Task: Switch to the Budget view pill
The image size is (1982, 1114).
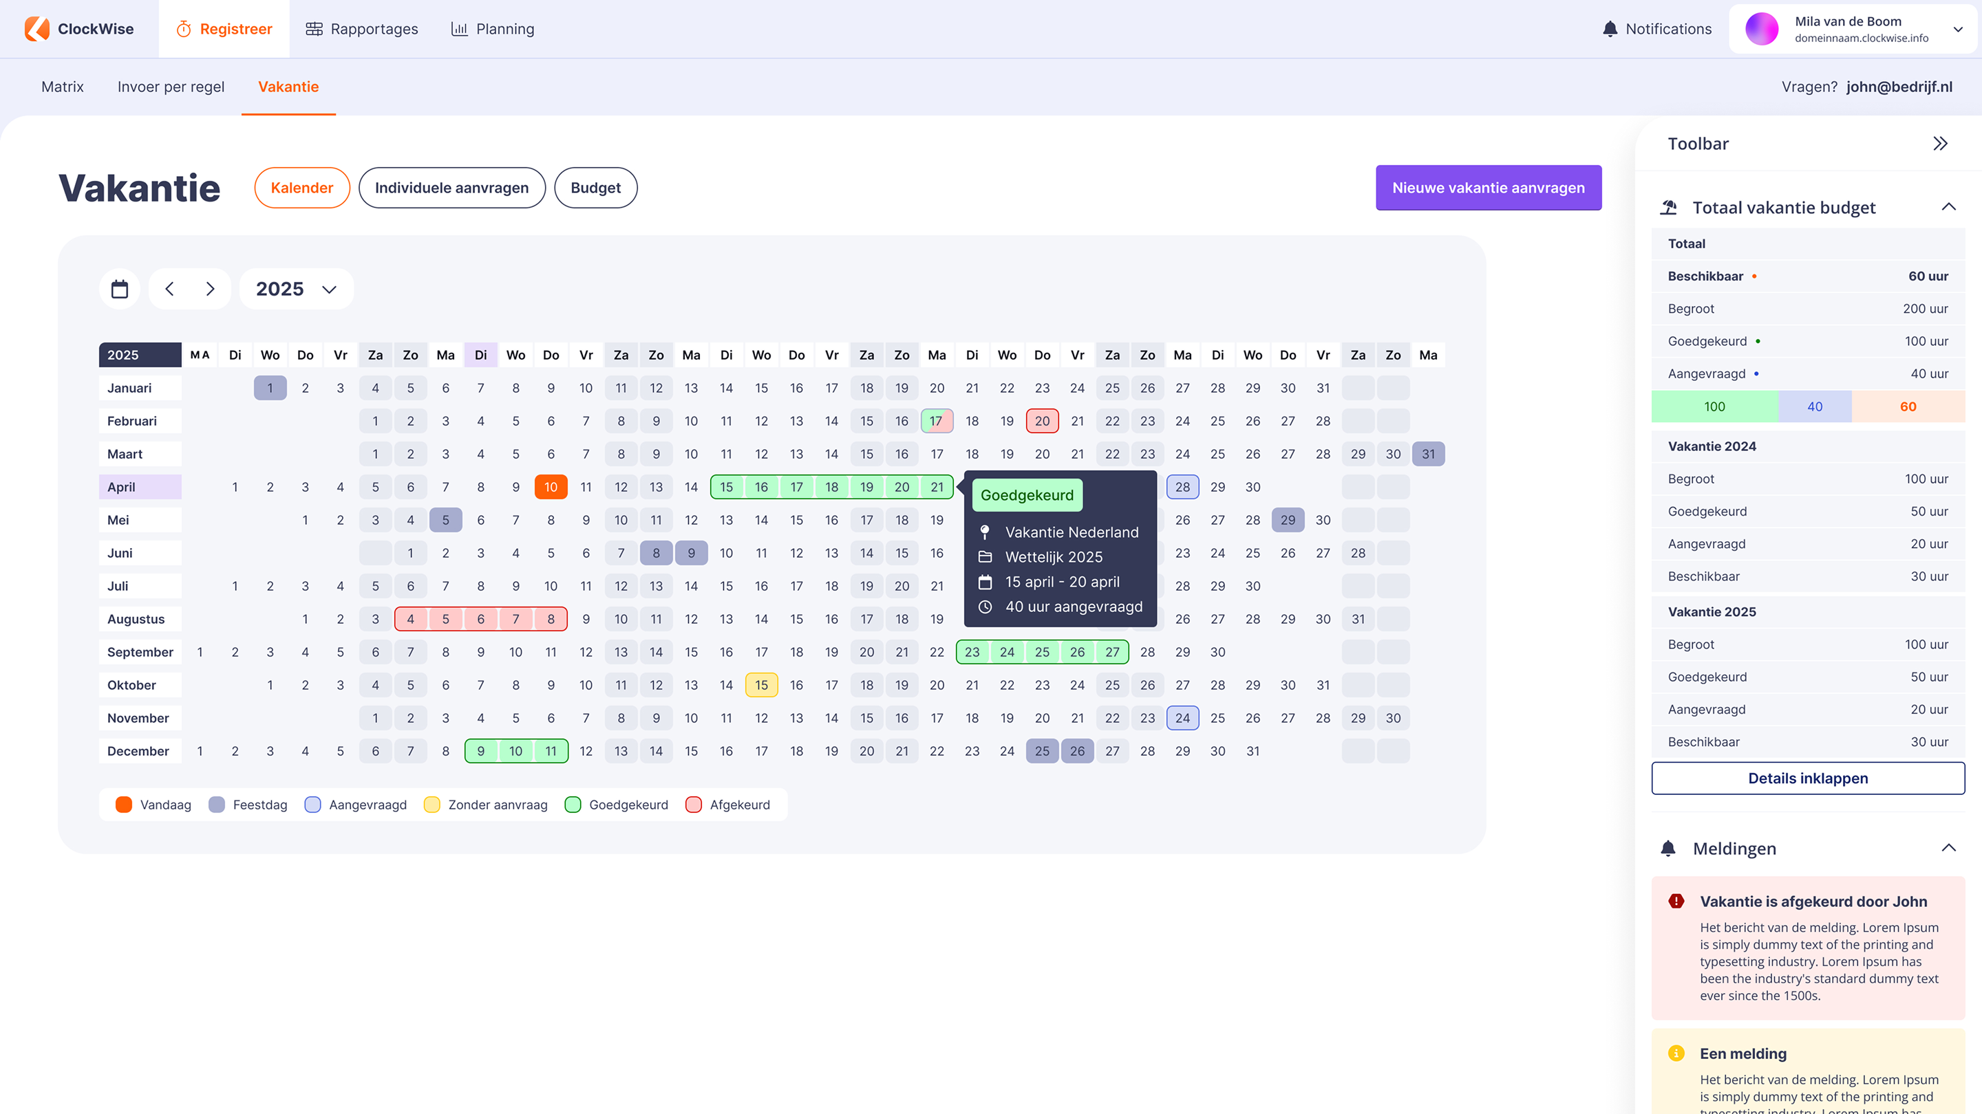Action: tap(595, 188)
